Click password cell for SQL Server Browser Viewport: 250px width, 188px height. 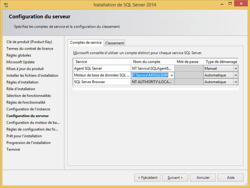point(189,82)
